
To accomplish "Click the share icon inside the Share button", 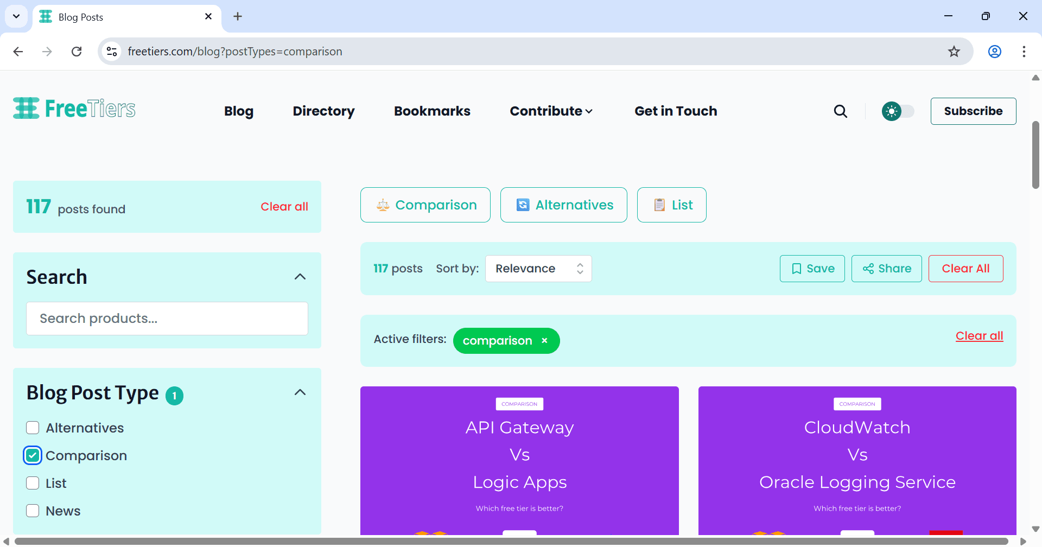I will point(868,269).
